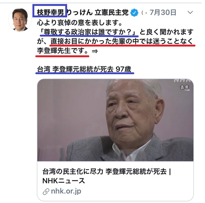
Task: Click the 李登輝先生です underlined text
Action: (63, 51)
